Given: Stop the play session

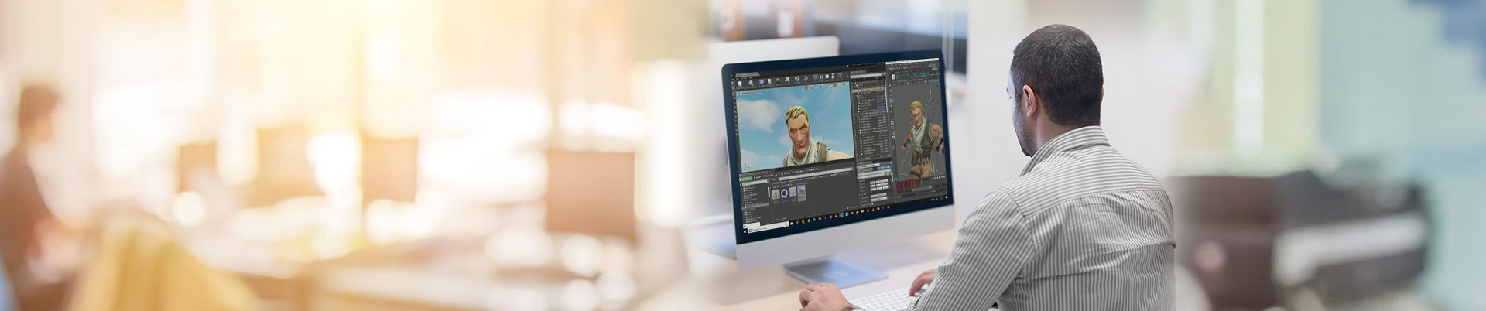Looking at the screenshot, I should (827, 77).
